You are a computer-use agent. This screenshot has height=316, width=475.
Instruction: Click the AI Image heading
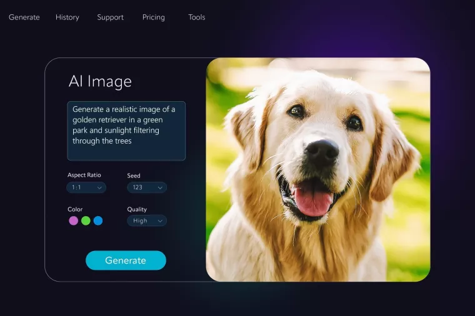(x=100, y=81)
